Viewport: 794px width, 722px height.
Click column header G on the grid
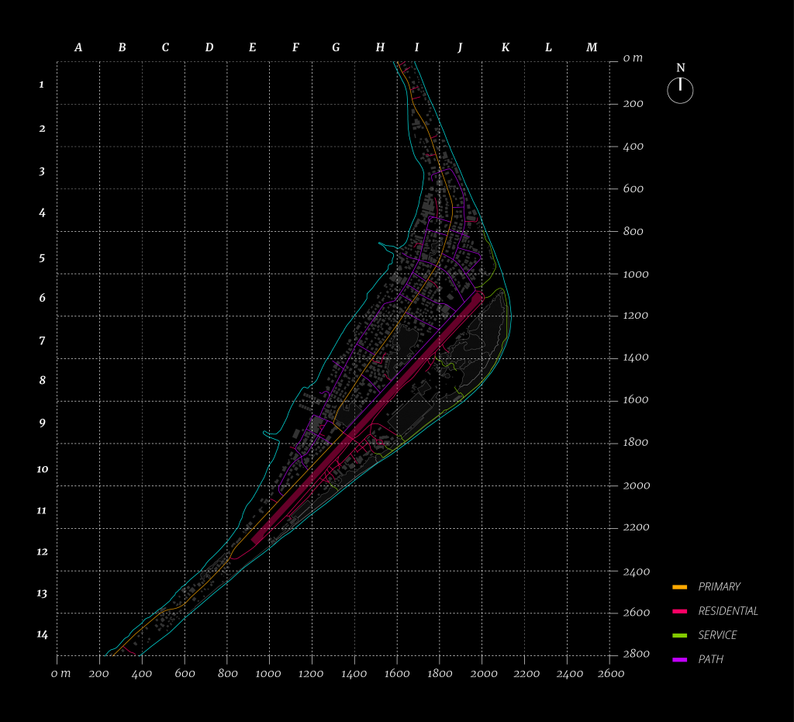336,48
